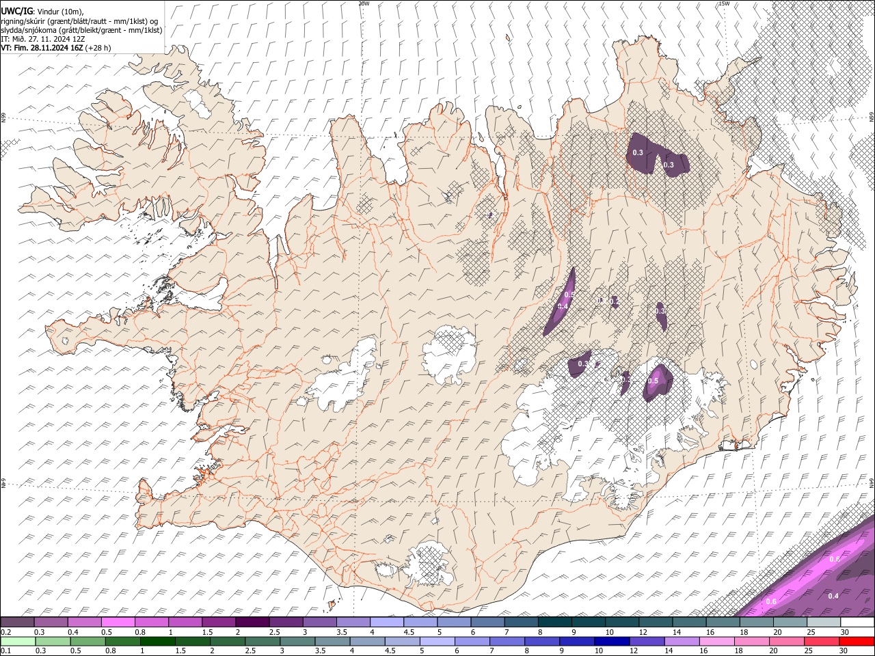Screen dimensions: 875x656
Task: Pick the darkest green 1–1.5 lower legend swatch
Action: pos(158,641)
